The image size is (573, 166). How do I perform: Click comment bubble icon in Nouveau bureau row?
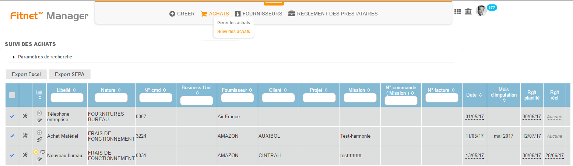point(43,152)
